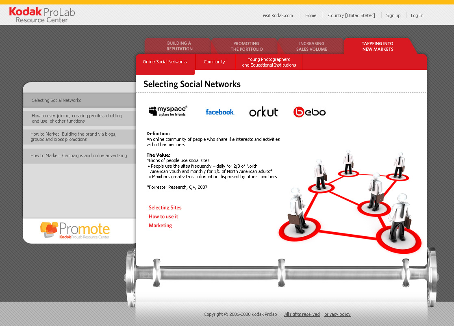Follow the How to use it link

163,217
